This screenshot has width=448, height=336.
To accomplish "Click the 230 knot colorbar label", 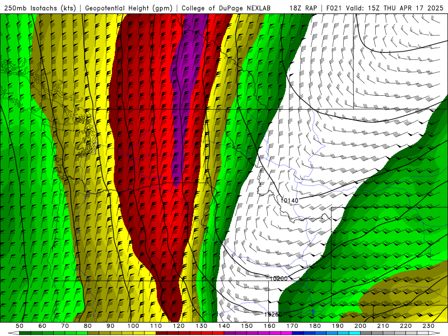I will pos(428,326).
